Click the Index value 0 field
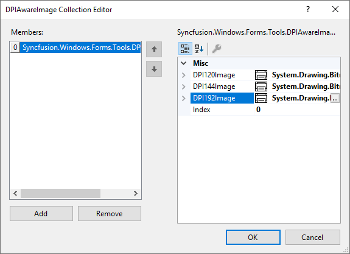The image size is (350, 254). [297, 110]
